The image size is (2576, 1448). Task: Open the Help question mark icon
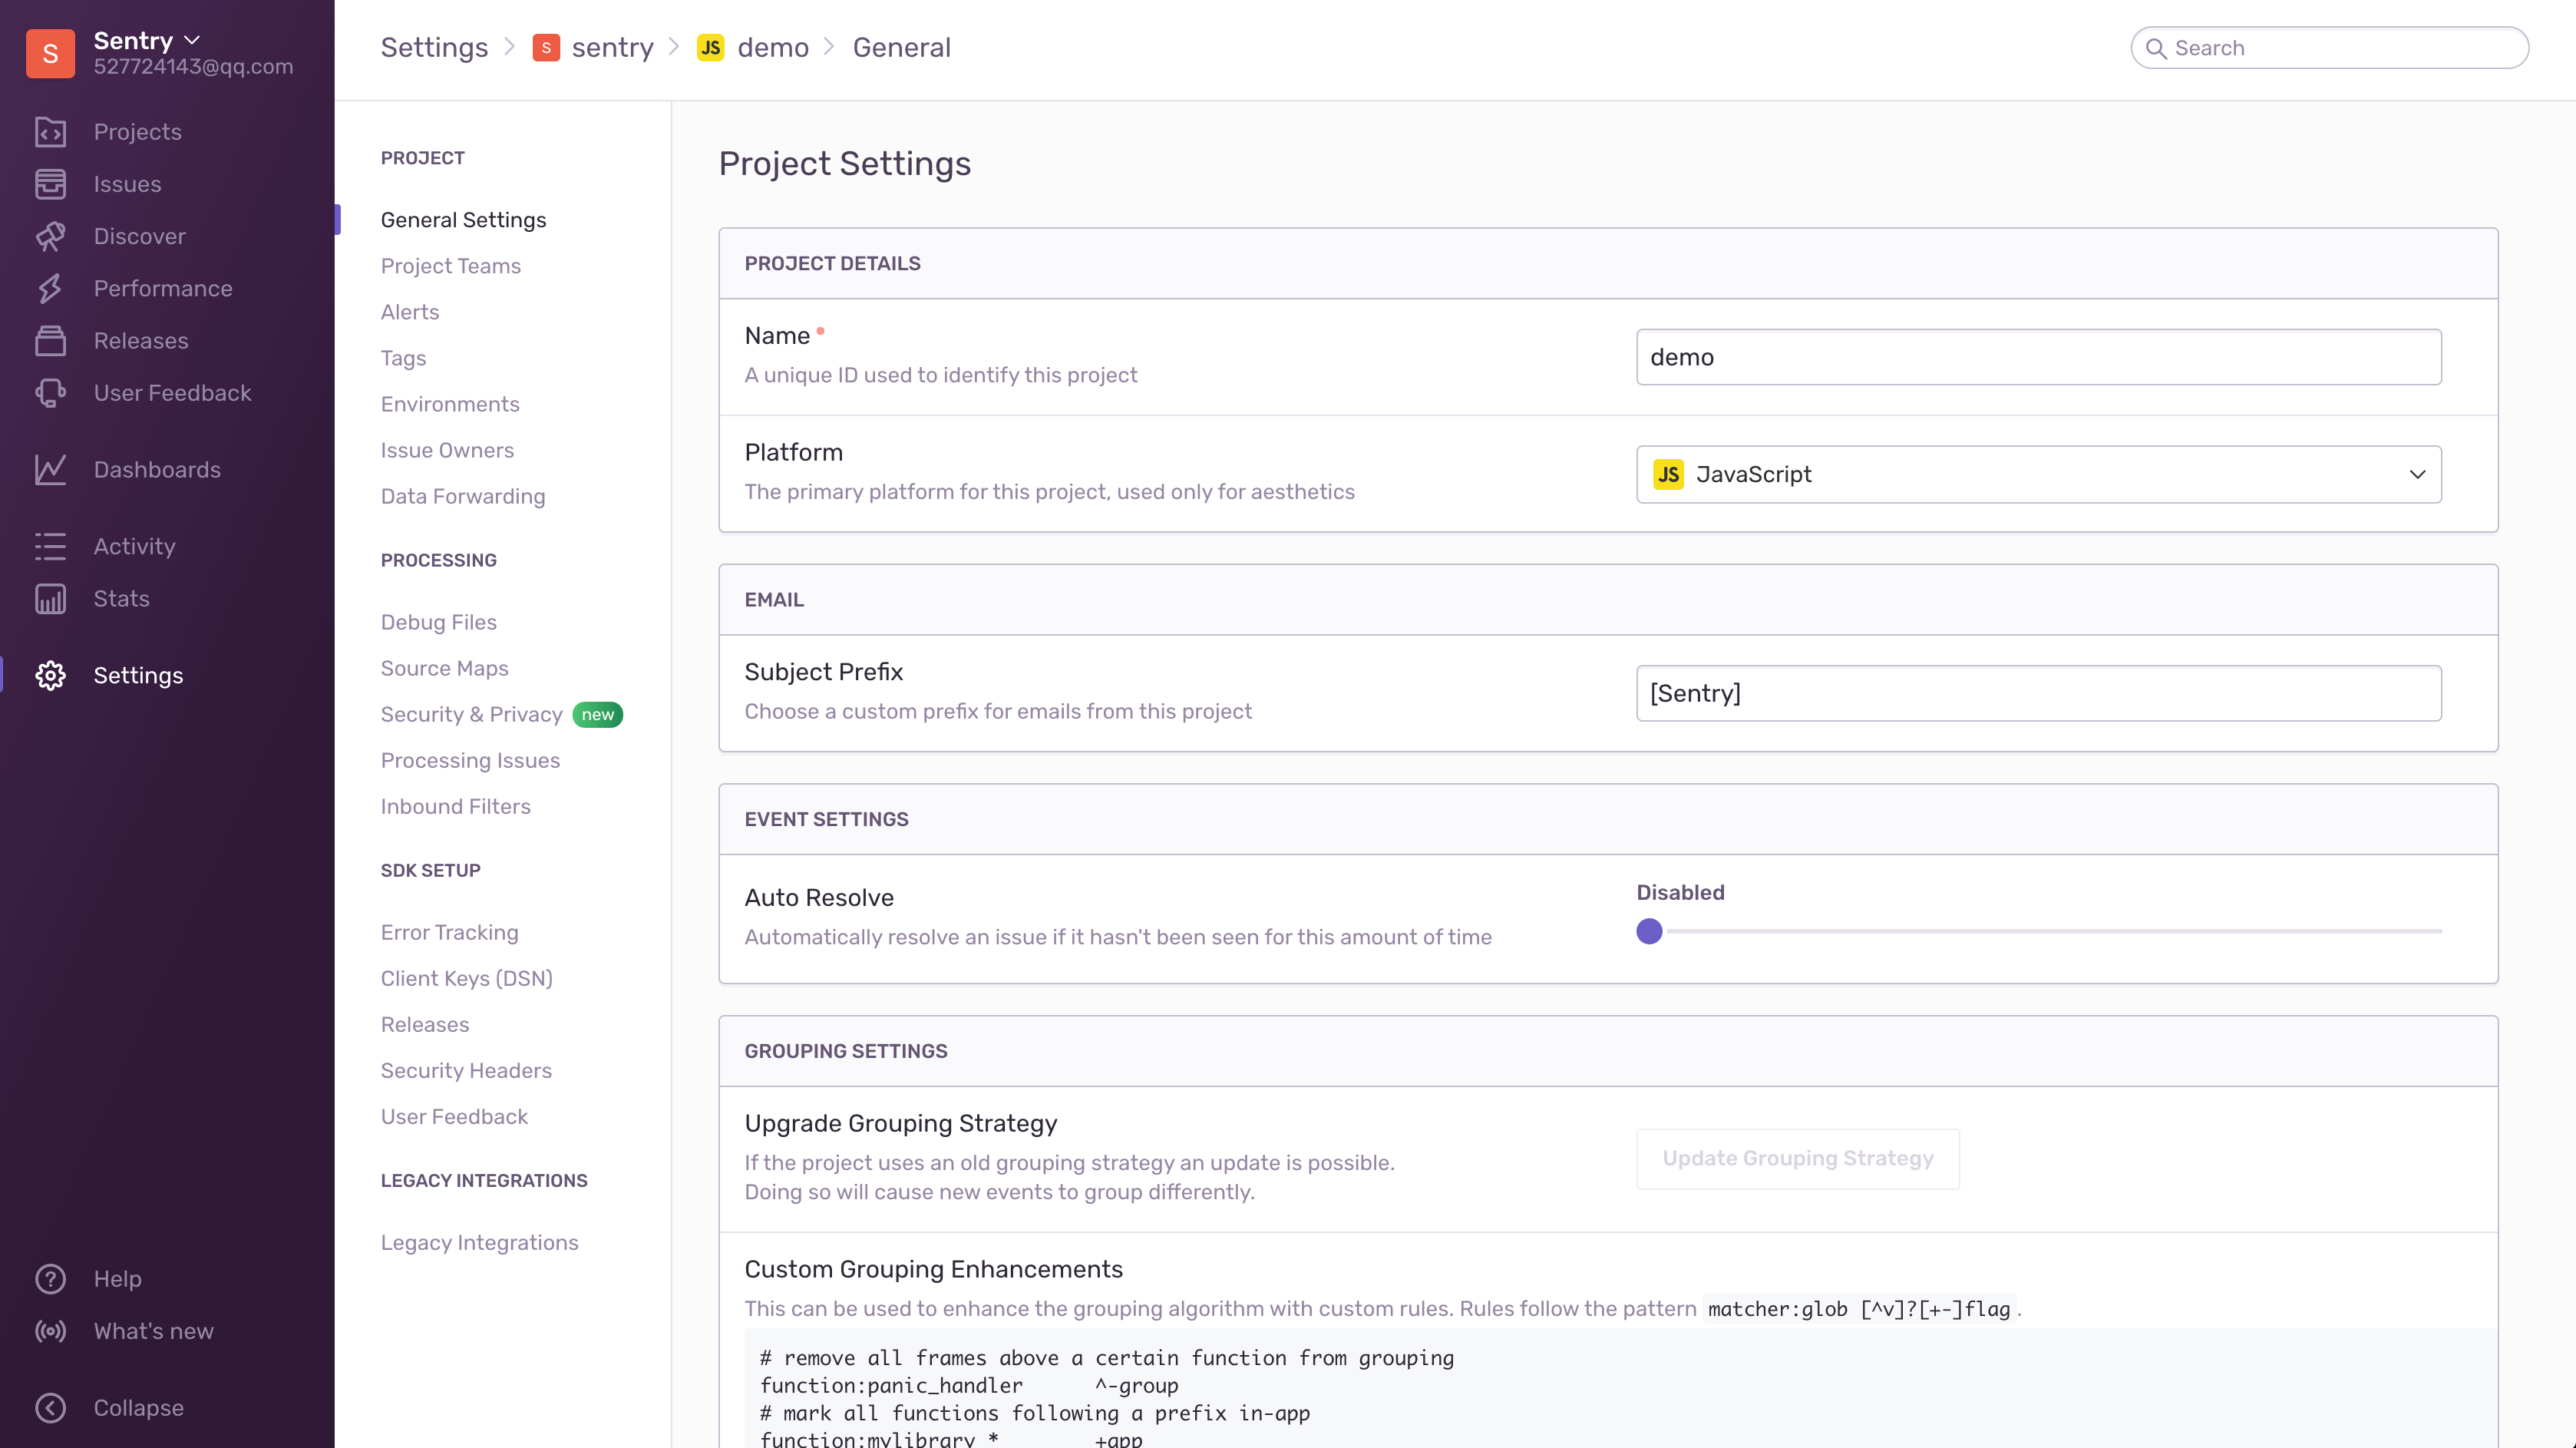coord(50,1278)
